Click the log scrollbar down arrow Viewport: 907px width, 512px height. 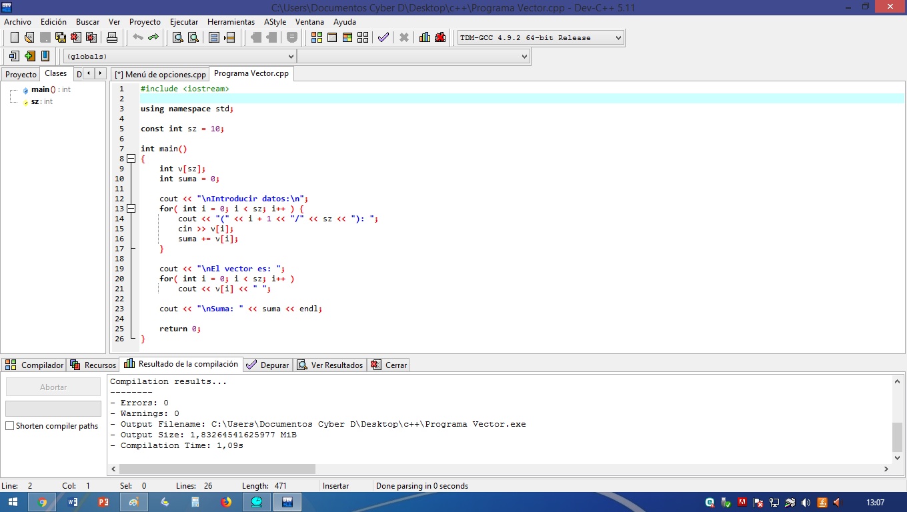[x=897, y=458]
